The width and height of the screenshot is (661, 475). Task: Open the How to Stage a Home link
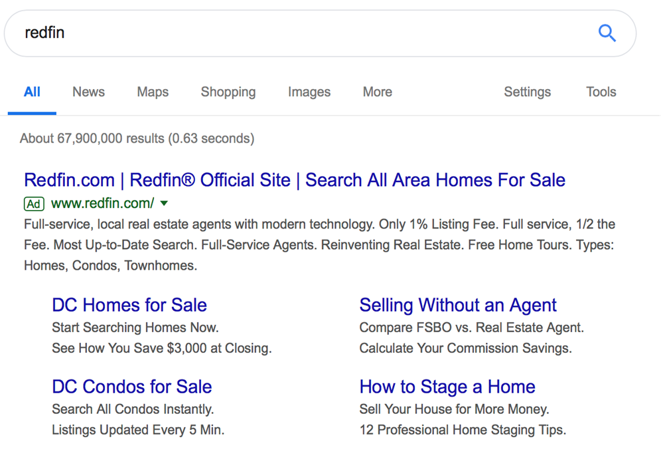click(447, 387)
